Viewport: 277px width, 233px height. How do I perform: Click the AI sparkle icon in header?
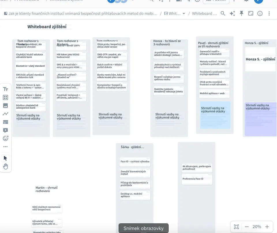[232, 14]
